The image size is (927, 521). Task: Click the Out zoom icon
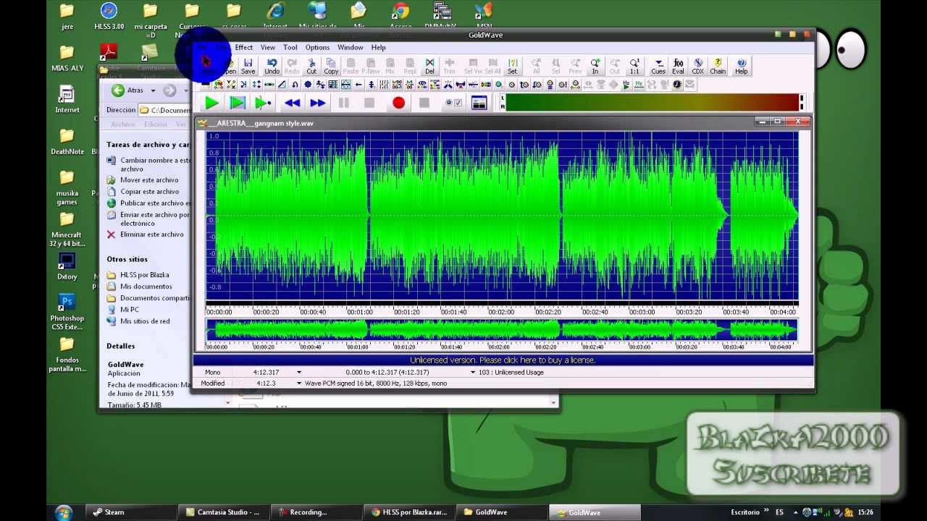tap(615, 67)
